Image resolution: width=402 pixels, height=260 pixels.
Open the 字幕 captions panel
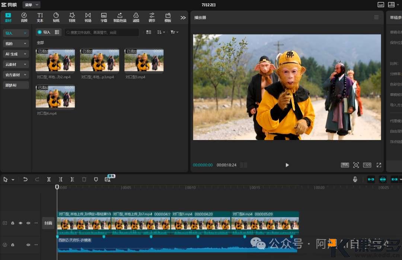[104, 17]
